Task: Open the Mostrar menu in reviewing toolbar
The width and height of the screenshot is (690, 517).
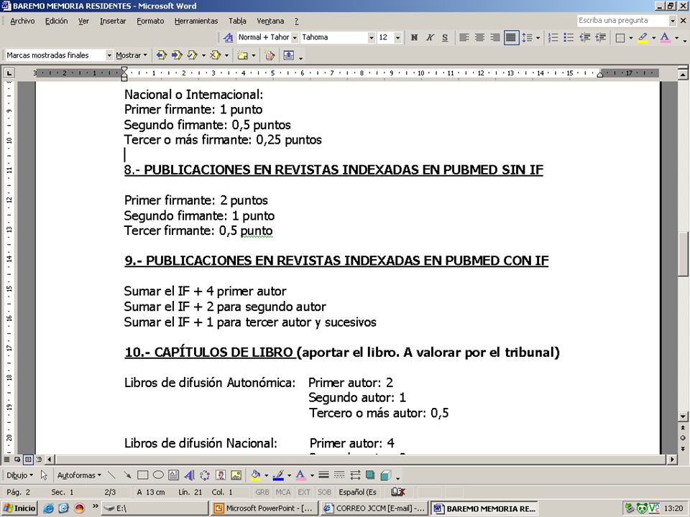Action: [x=131, y=55]
